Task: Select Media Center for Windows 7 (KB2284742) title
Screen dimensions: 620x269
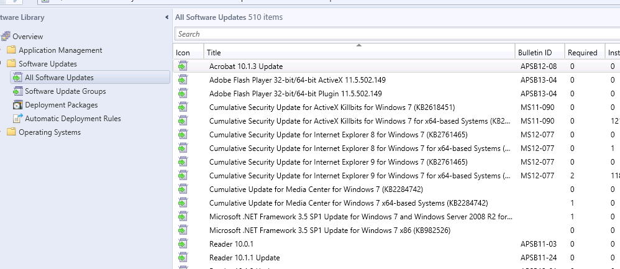Action: [x=316, y=189]
